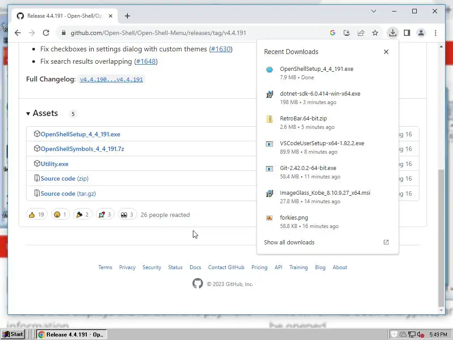Click the forkies.png image file icon
453x340 pixels.
click(269, 218)
